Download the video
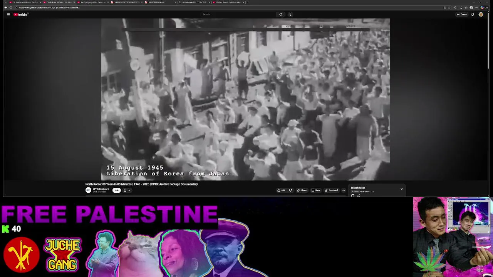Screen dimensions: 493x277 (x=331, y=190)
